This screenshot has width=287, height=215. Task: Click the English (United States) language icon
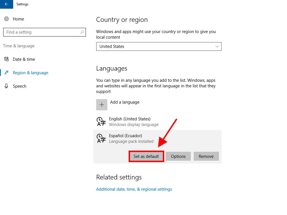[101, 121]
